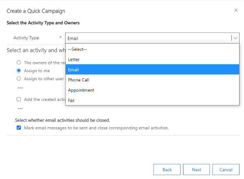Go to the previous step with Back

167,170
